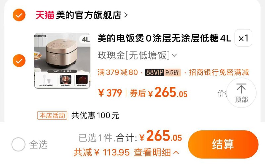Screen dimensions: 265x167
Task: Tap the 88VIP 9.5折 badge
Action: 163,73
